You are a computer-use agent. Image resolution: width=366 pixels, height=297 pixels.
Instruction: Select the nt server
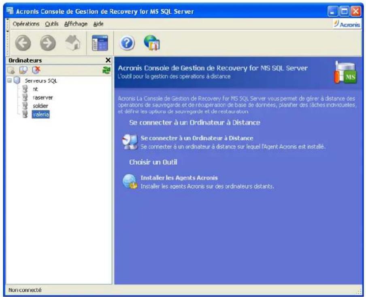coord(35,89)
